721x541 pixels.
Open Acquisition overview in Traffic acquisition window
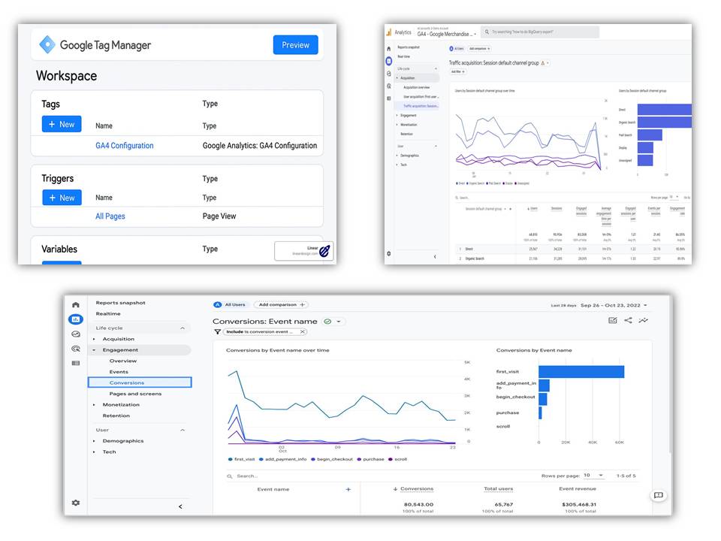click(x=417, y=87)
